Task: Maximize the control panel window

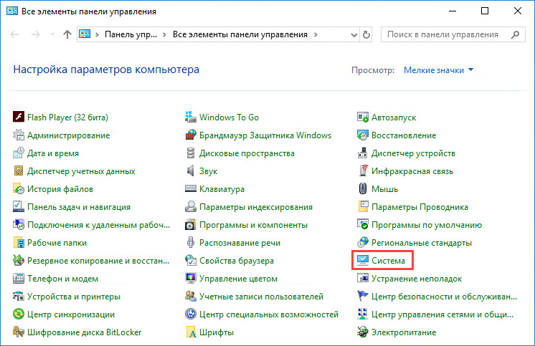Action: point(485,11)
